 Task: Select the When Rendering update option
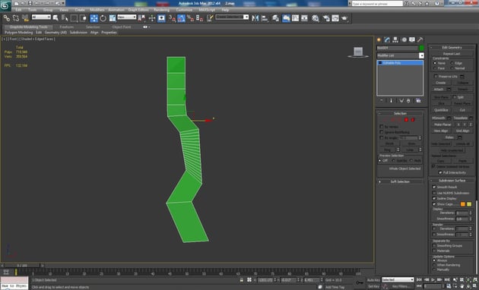coord(434,265)
